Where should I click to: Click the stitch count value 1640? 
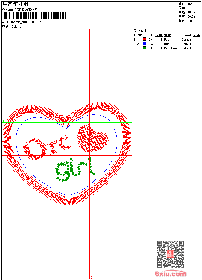click(191, 4)
